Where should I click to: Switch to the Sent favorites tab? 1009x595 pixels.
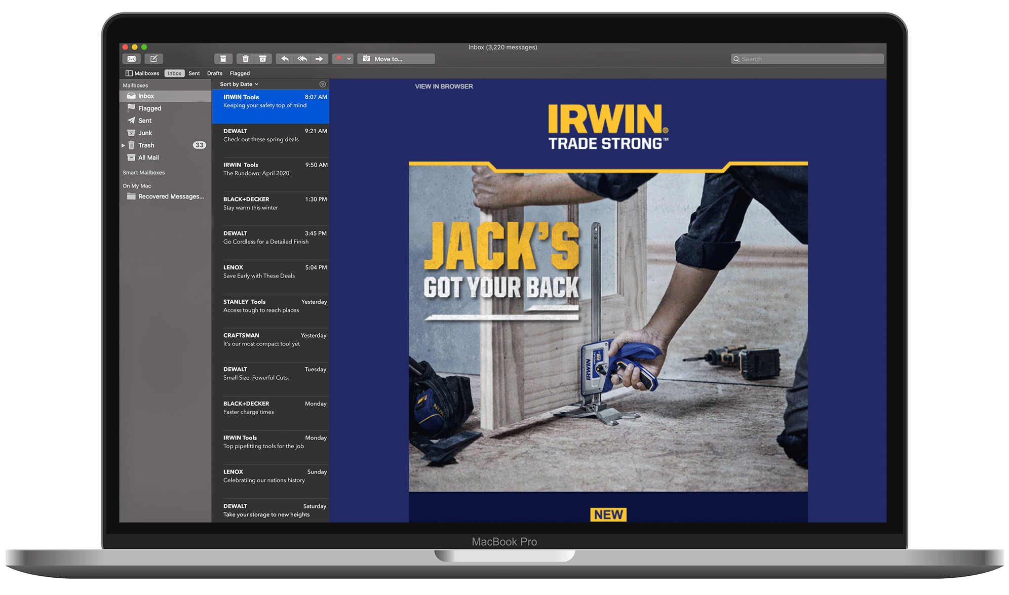tap(194, 73)
